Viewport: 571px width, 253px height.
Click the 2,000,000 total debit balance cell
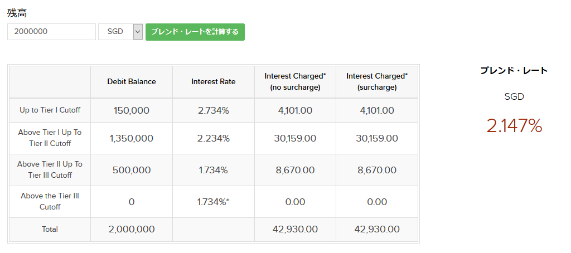coord(132,229)
